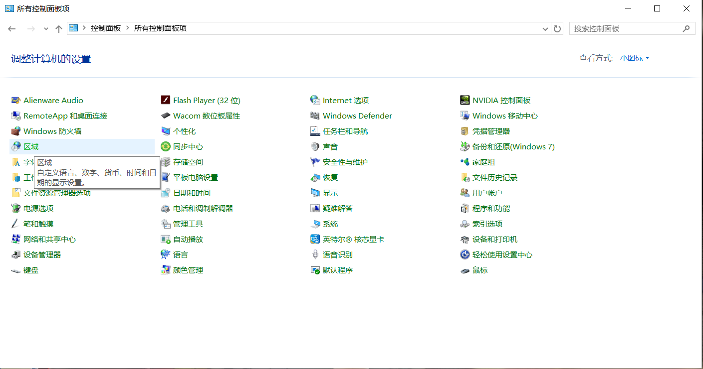The image size is (703, 369).
Task: Open the 文件历史记录 link
Action: pos(495,177)
